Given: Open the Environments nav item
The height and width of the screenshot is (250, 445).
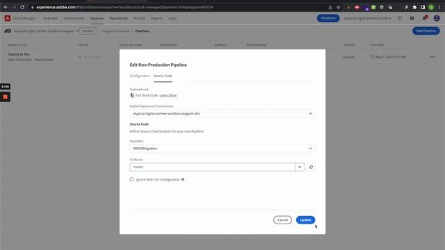Looking at the screenshot, I should coord(74,18).
